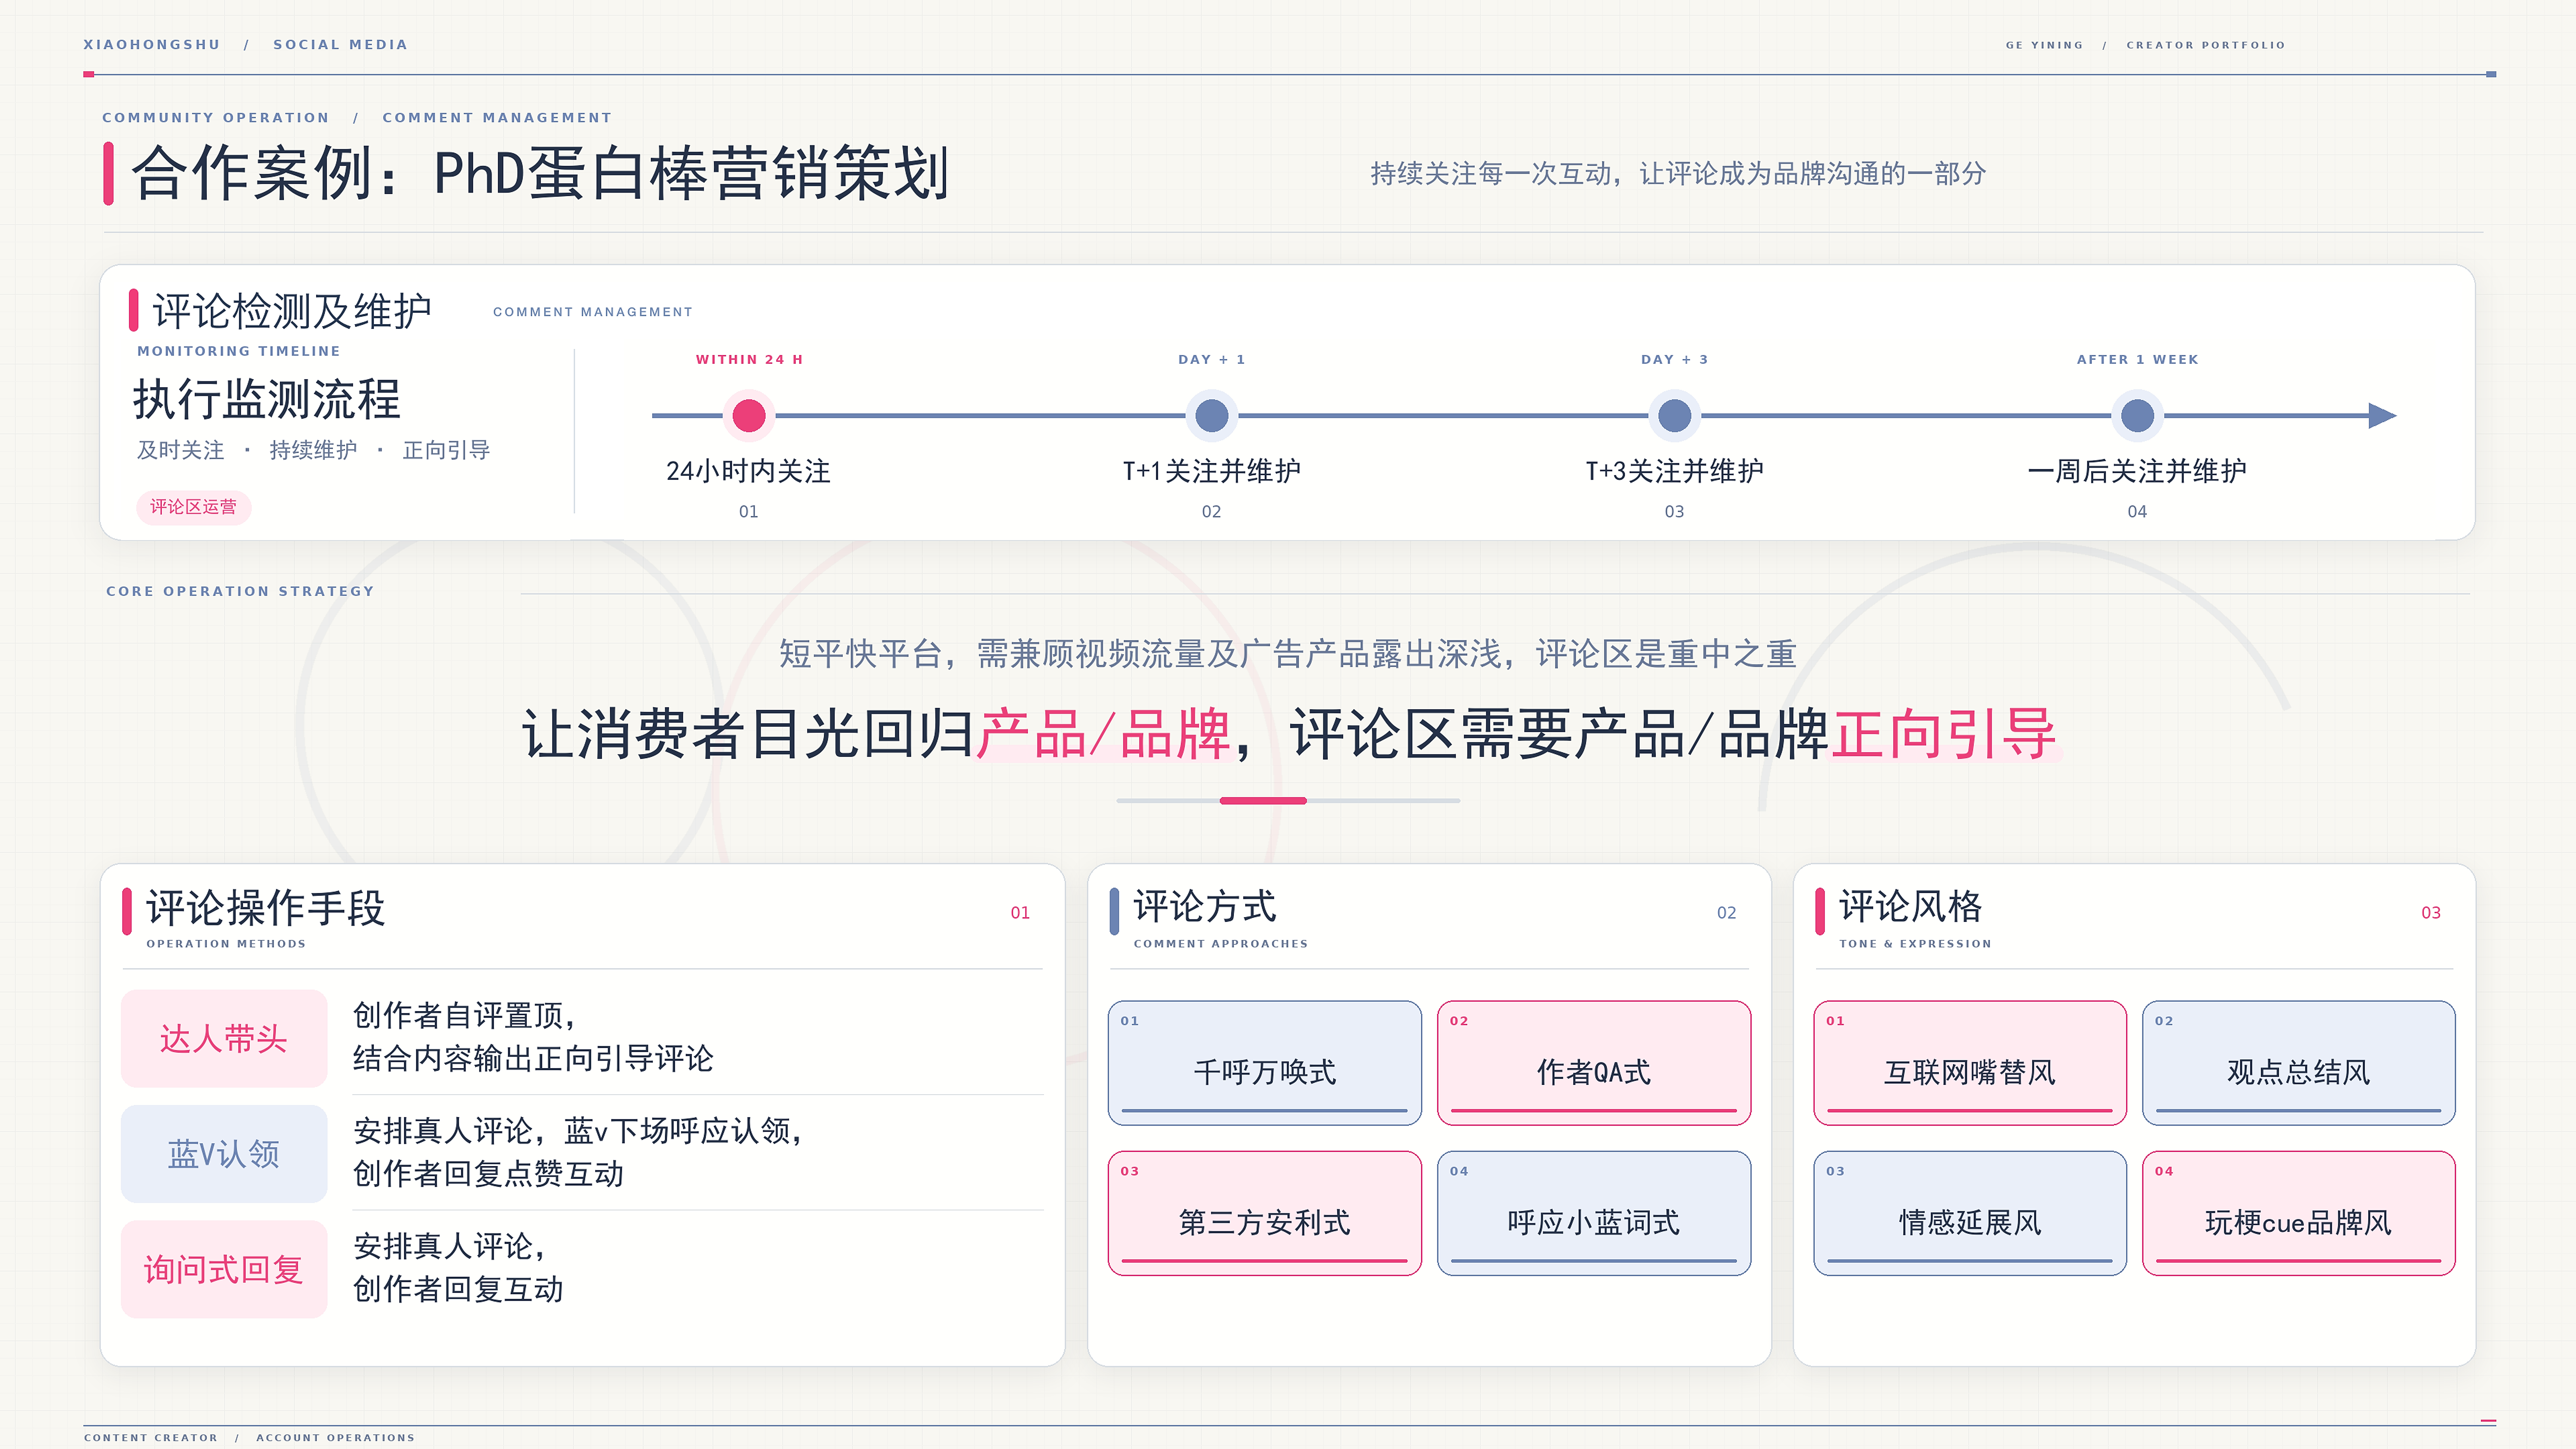This screenshot has width=2576, height=1449.
Task: Click the 03 number in 评论风格 panel header
Action: (2431, 913)
